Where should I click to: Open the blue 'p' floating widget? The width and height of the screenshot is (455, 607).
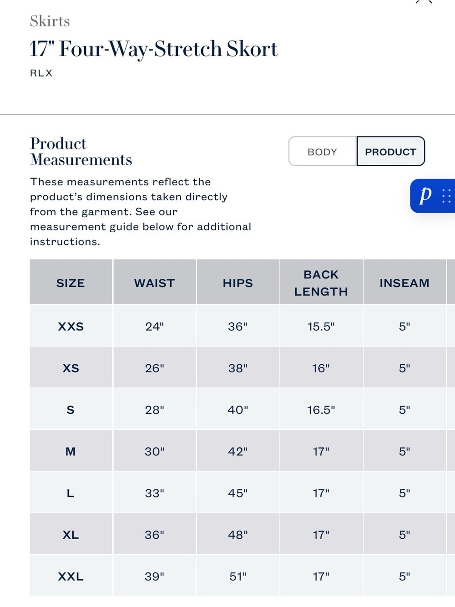[x=425, y=196]
